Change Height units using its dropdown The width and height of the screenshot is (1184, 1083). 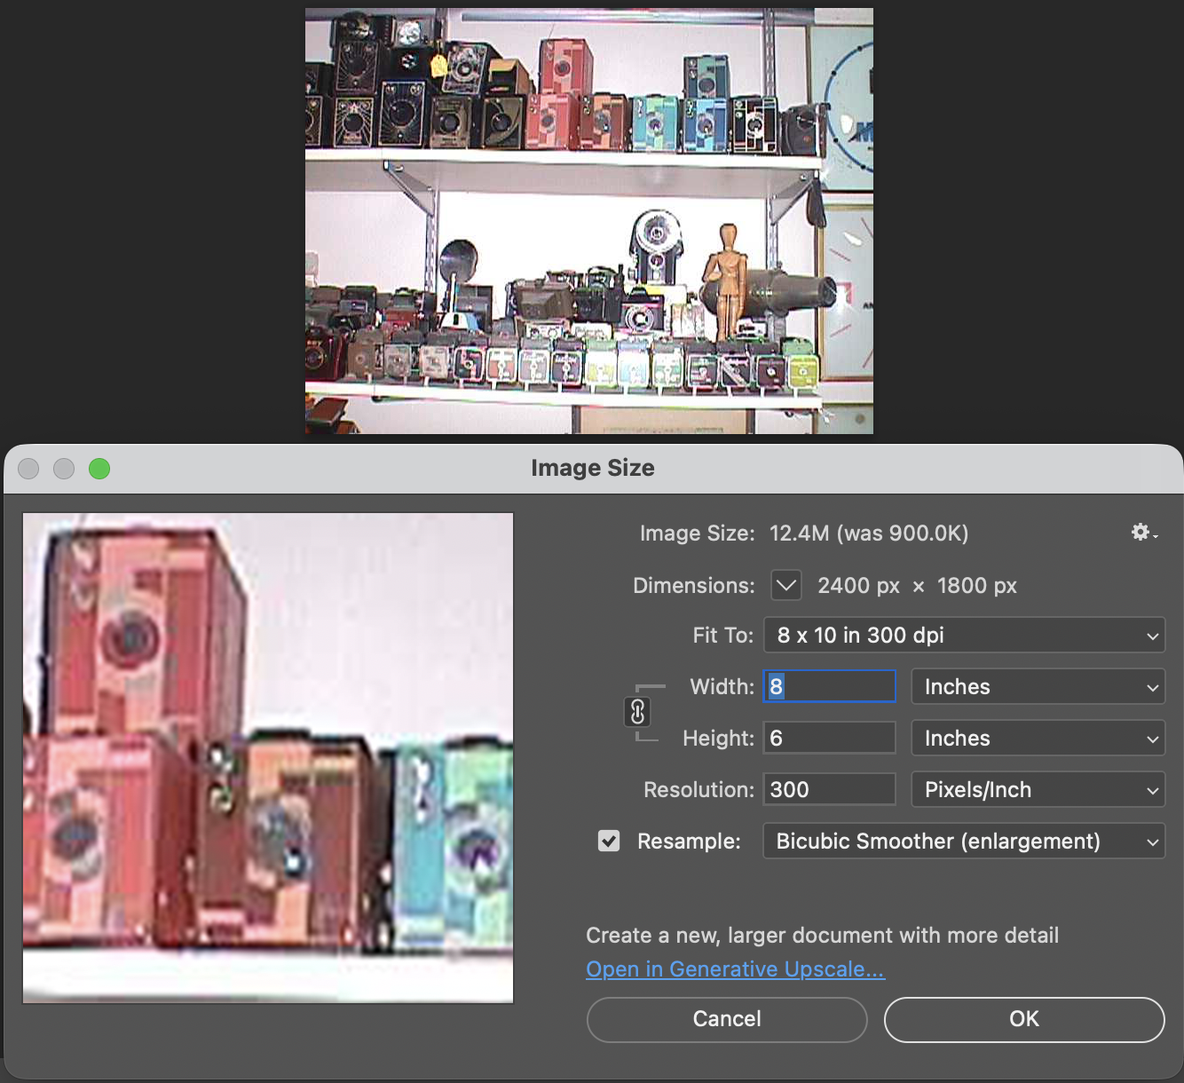[x=1037, y=738]
